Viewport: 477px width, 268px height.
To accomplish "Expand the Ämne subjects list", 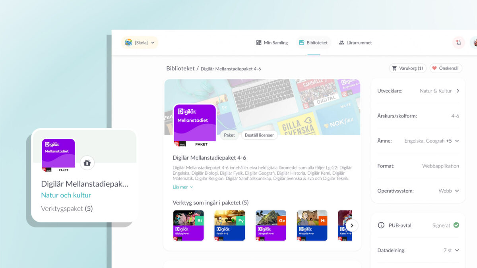I will (457, 141).
